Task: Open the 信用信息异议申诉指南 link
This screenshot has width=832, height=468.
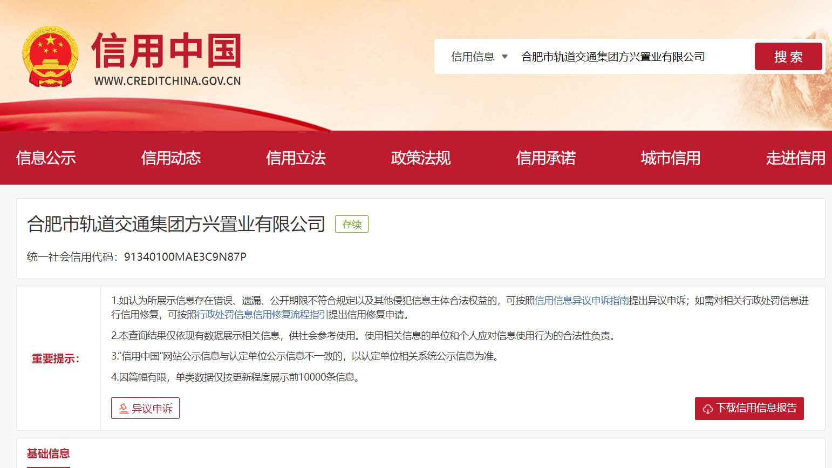Action: (x=582, y=301)
